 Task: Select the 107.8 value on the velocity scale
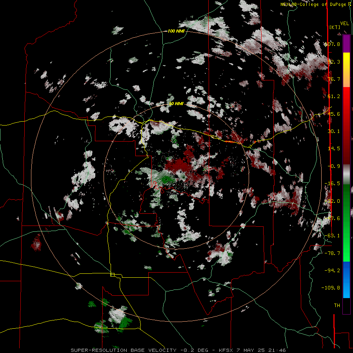point(332,44)
